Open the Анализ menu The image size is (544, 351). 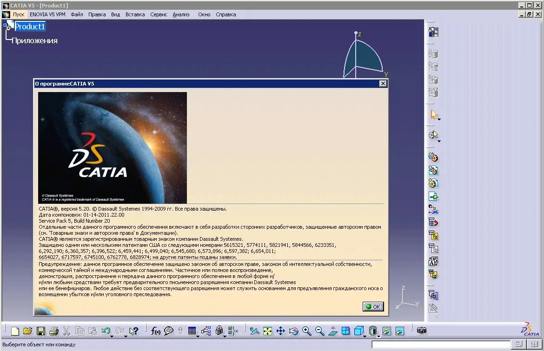[x=181, y=14]
